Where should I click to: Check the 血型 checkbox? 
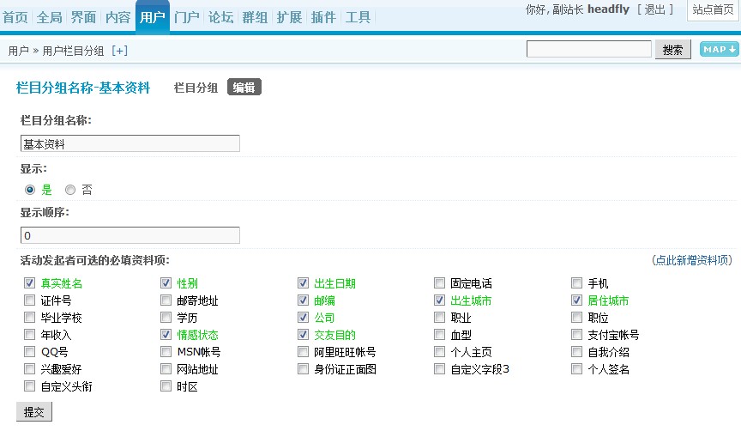click(x=439, y=335)
